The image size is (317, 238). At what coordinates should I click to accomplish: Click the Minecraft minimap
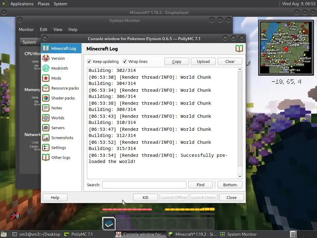(x=286, y=48)
